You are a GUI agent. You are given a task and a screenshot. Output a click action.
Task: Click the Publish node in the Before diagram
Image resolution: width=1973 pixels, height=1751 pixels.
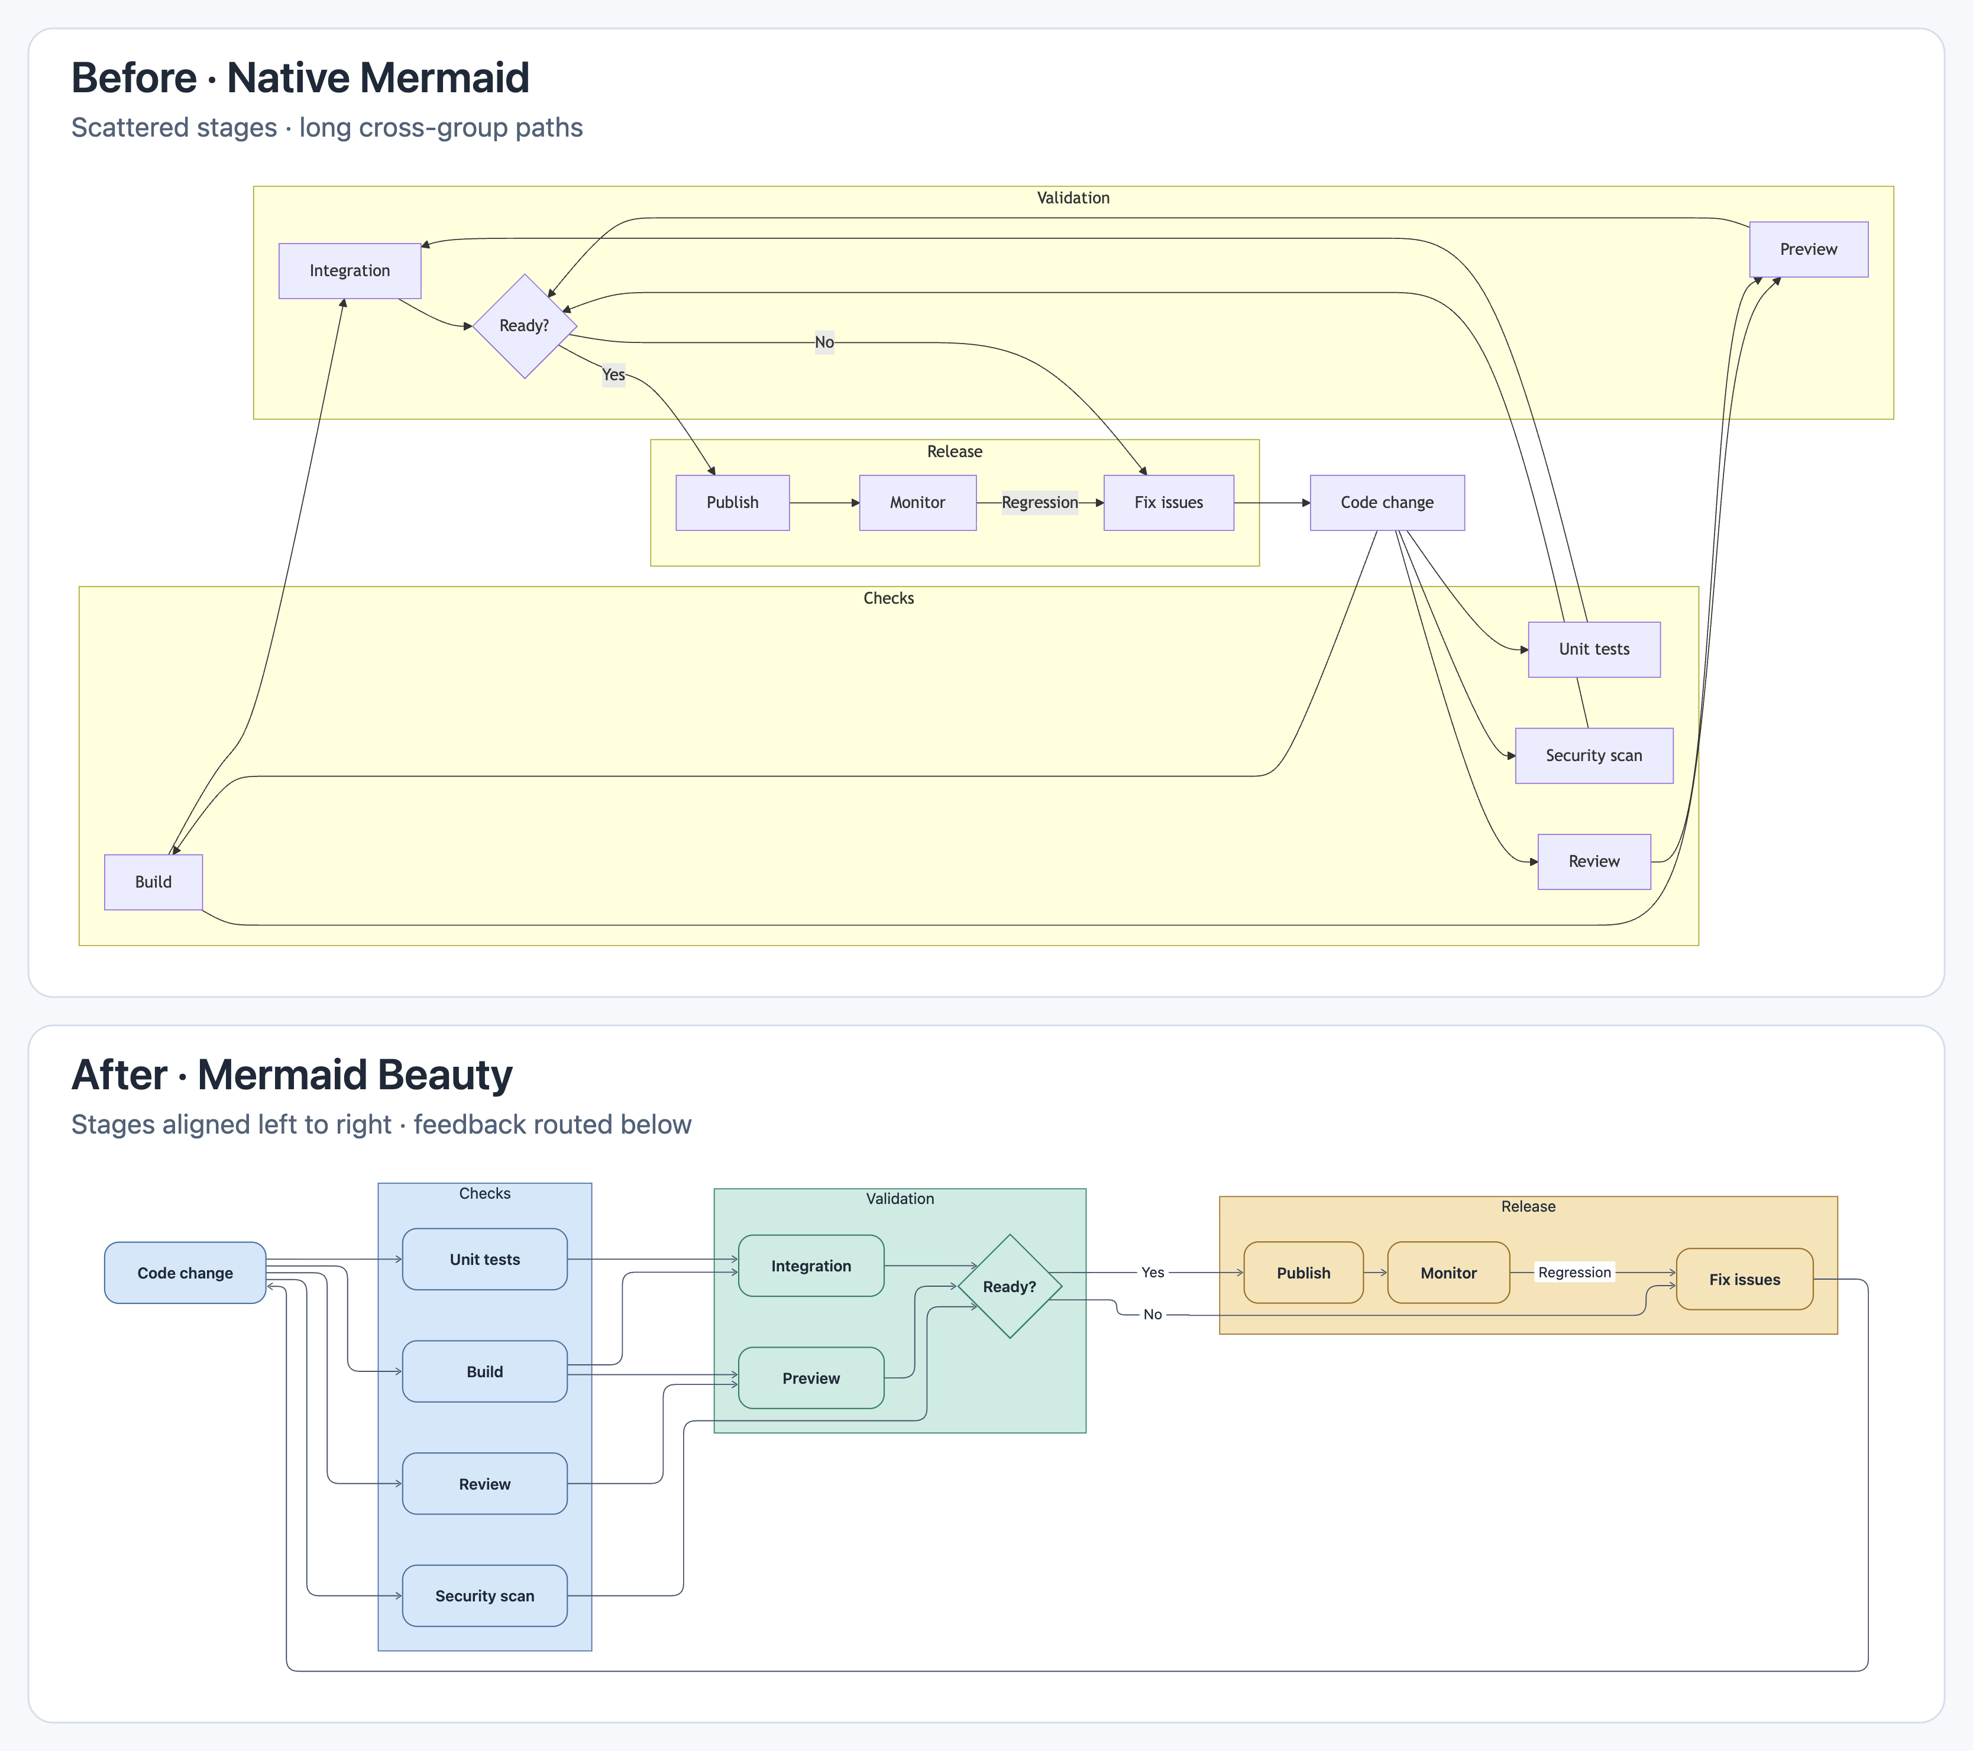(733, 502)
